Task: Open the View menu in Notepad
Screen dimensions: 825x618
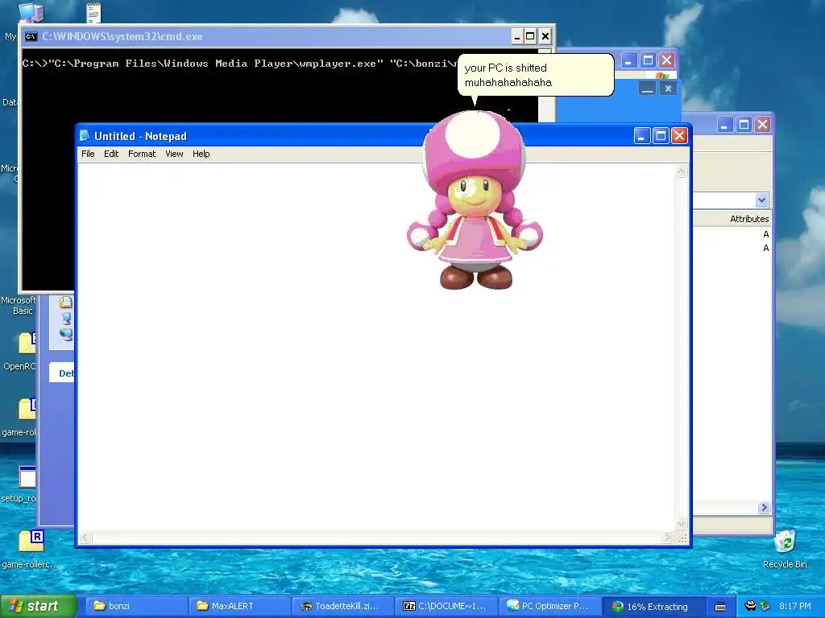Action: pyautogui.click(x=174, y=154)
